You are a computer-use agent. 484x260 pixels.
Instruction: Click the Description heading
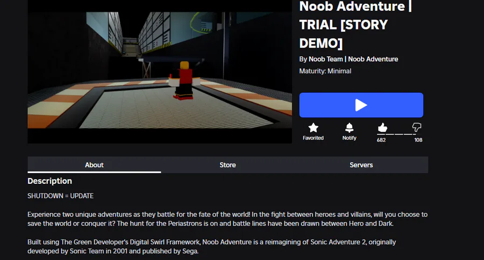click(49, 181)
